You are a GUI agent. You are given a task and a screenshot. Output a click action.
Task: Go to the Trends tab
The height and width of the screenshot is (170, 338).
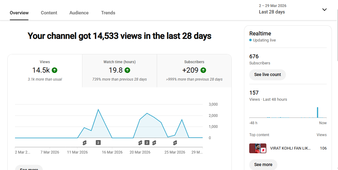[108, 13]
